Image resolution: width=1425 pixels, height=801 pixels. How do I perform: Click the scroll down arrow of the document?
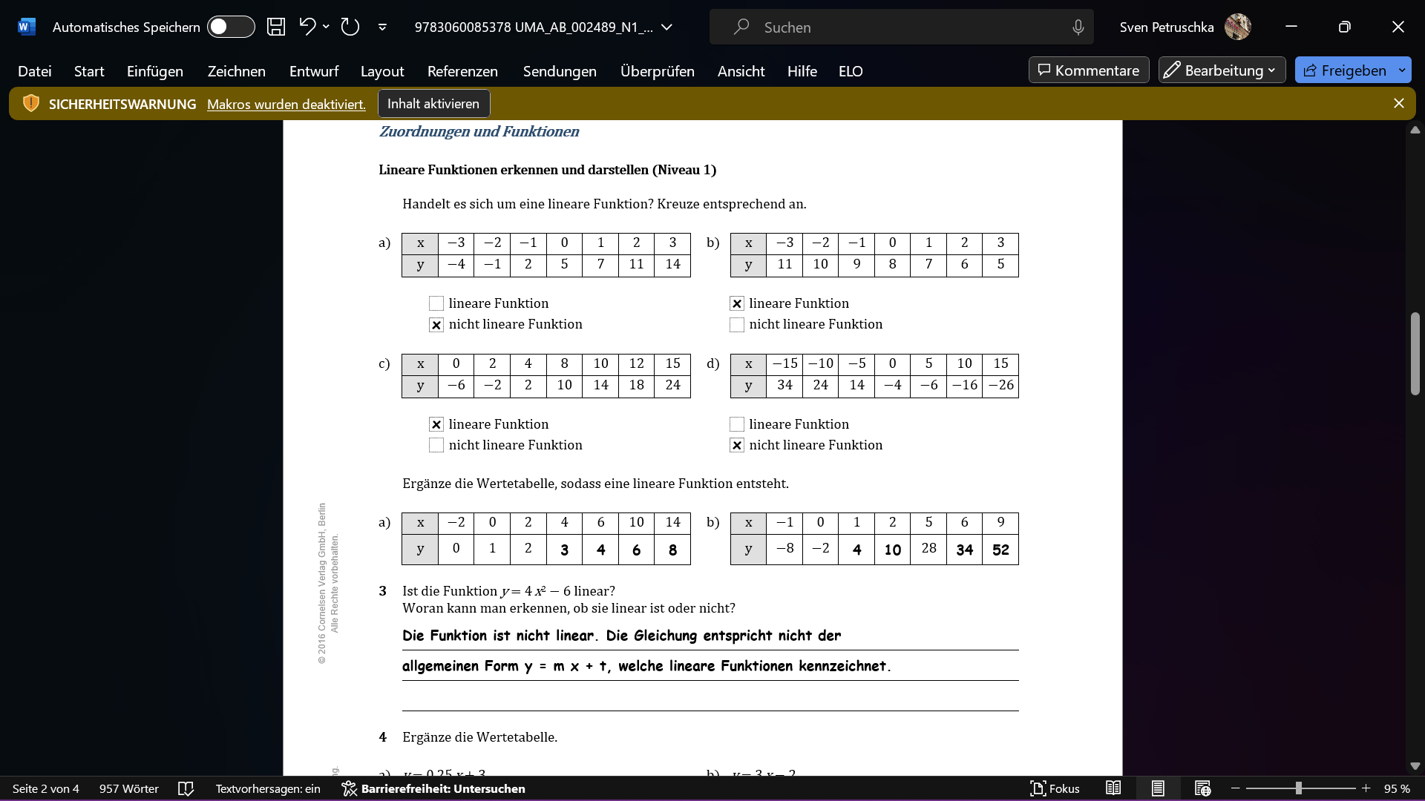(1415, 766)
